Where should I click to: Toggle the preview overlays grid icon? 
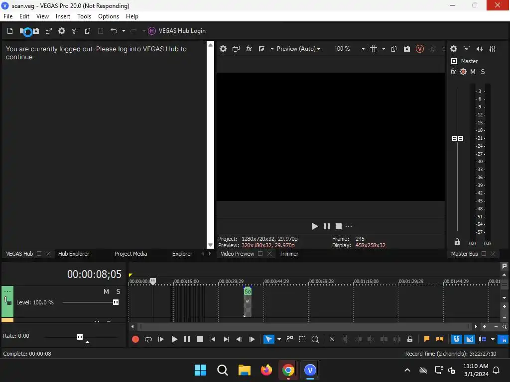point(374,49)
